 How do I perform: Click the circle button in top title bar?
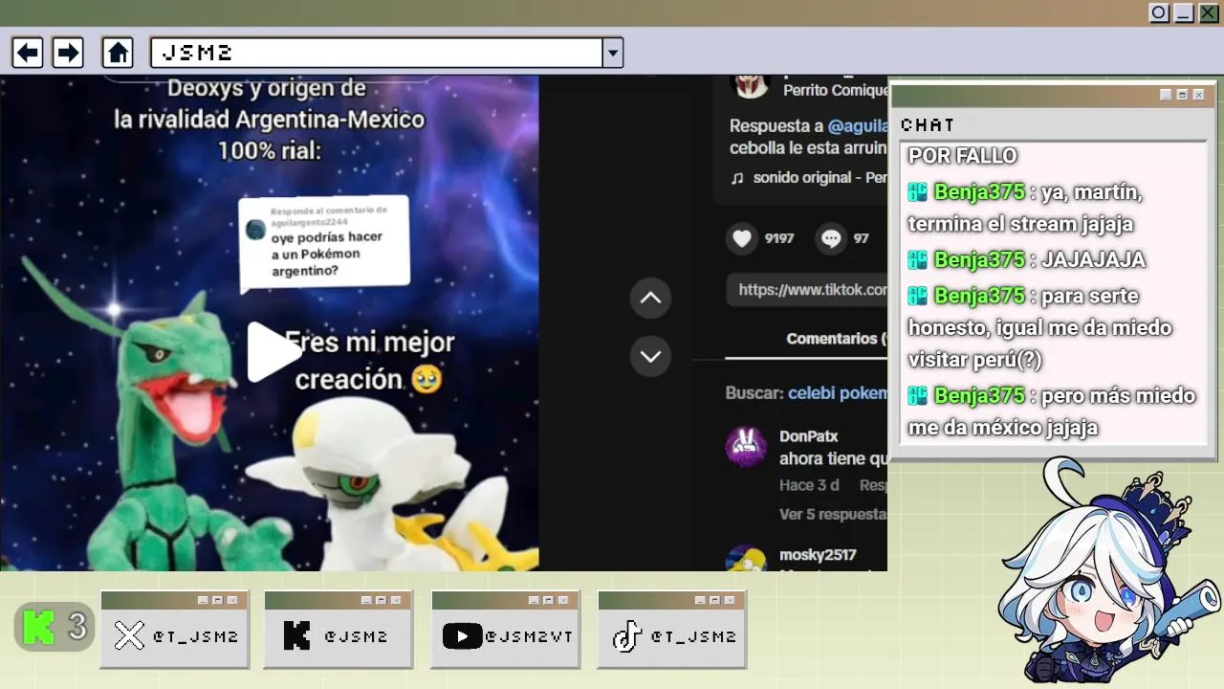tap(1159, 13)
